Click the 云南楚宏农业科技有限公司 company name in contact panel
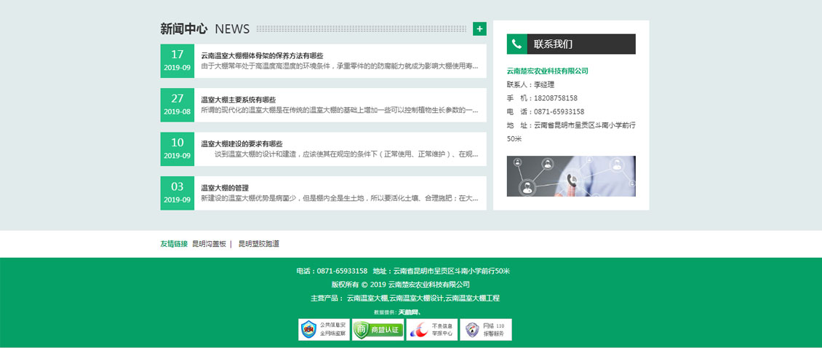This screenshot has height=348, width=822. [x=547, y=71]
